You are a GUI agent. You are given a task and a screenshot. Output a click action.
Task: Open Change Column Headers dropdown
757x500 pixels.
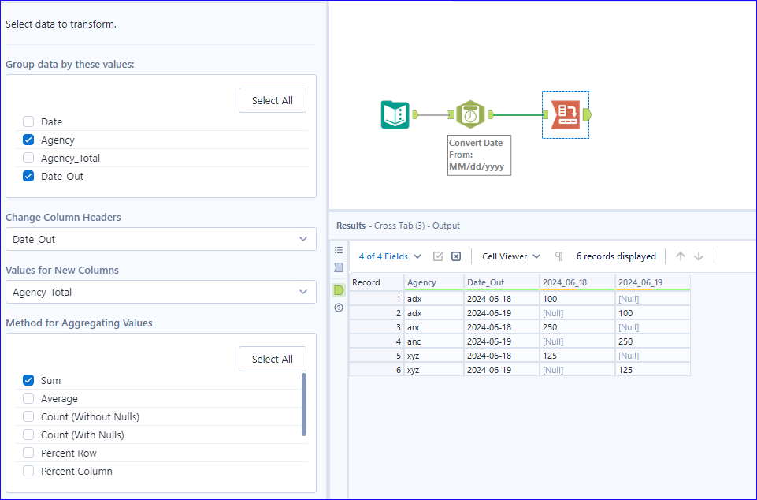coord(161,239)
